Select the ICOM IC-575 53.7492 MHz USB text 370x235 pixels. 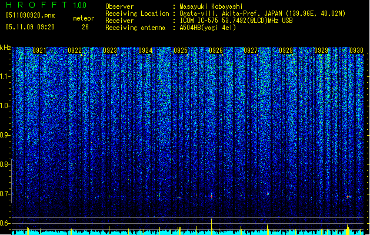click(x=236, y=21)
